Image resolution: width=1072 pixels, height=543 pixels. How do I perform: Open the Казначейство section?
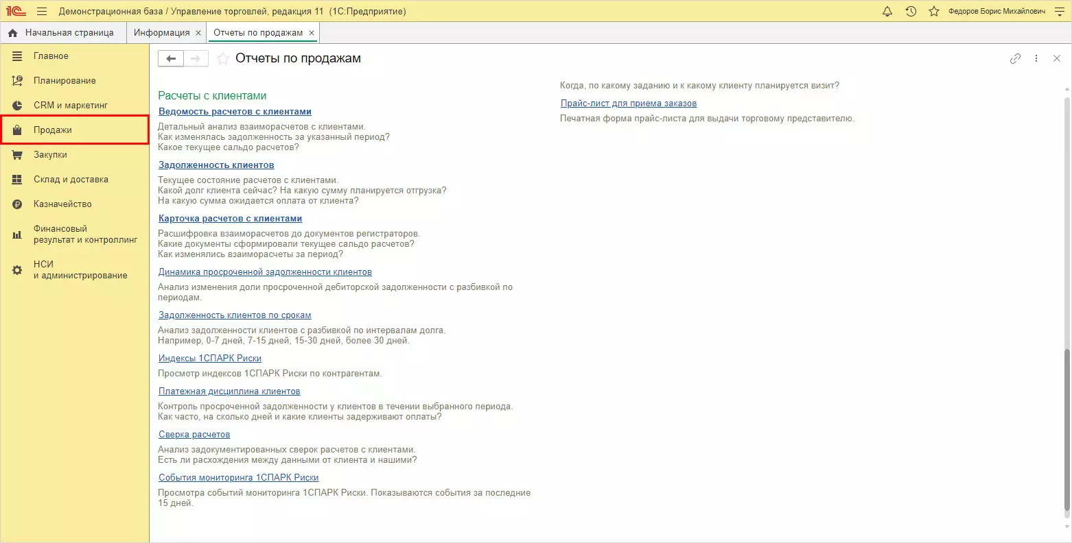75,204
